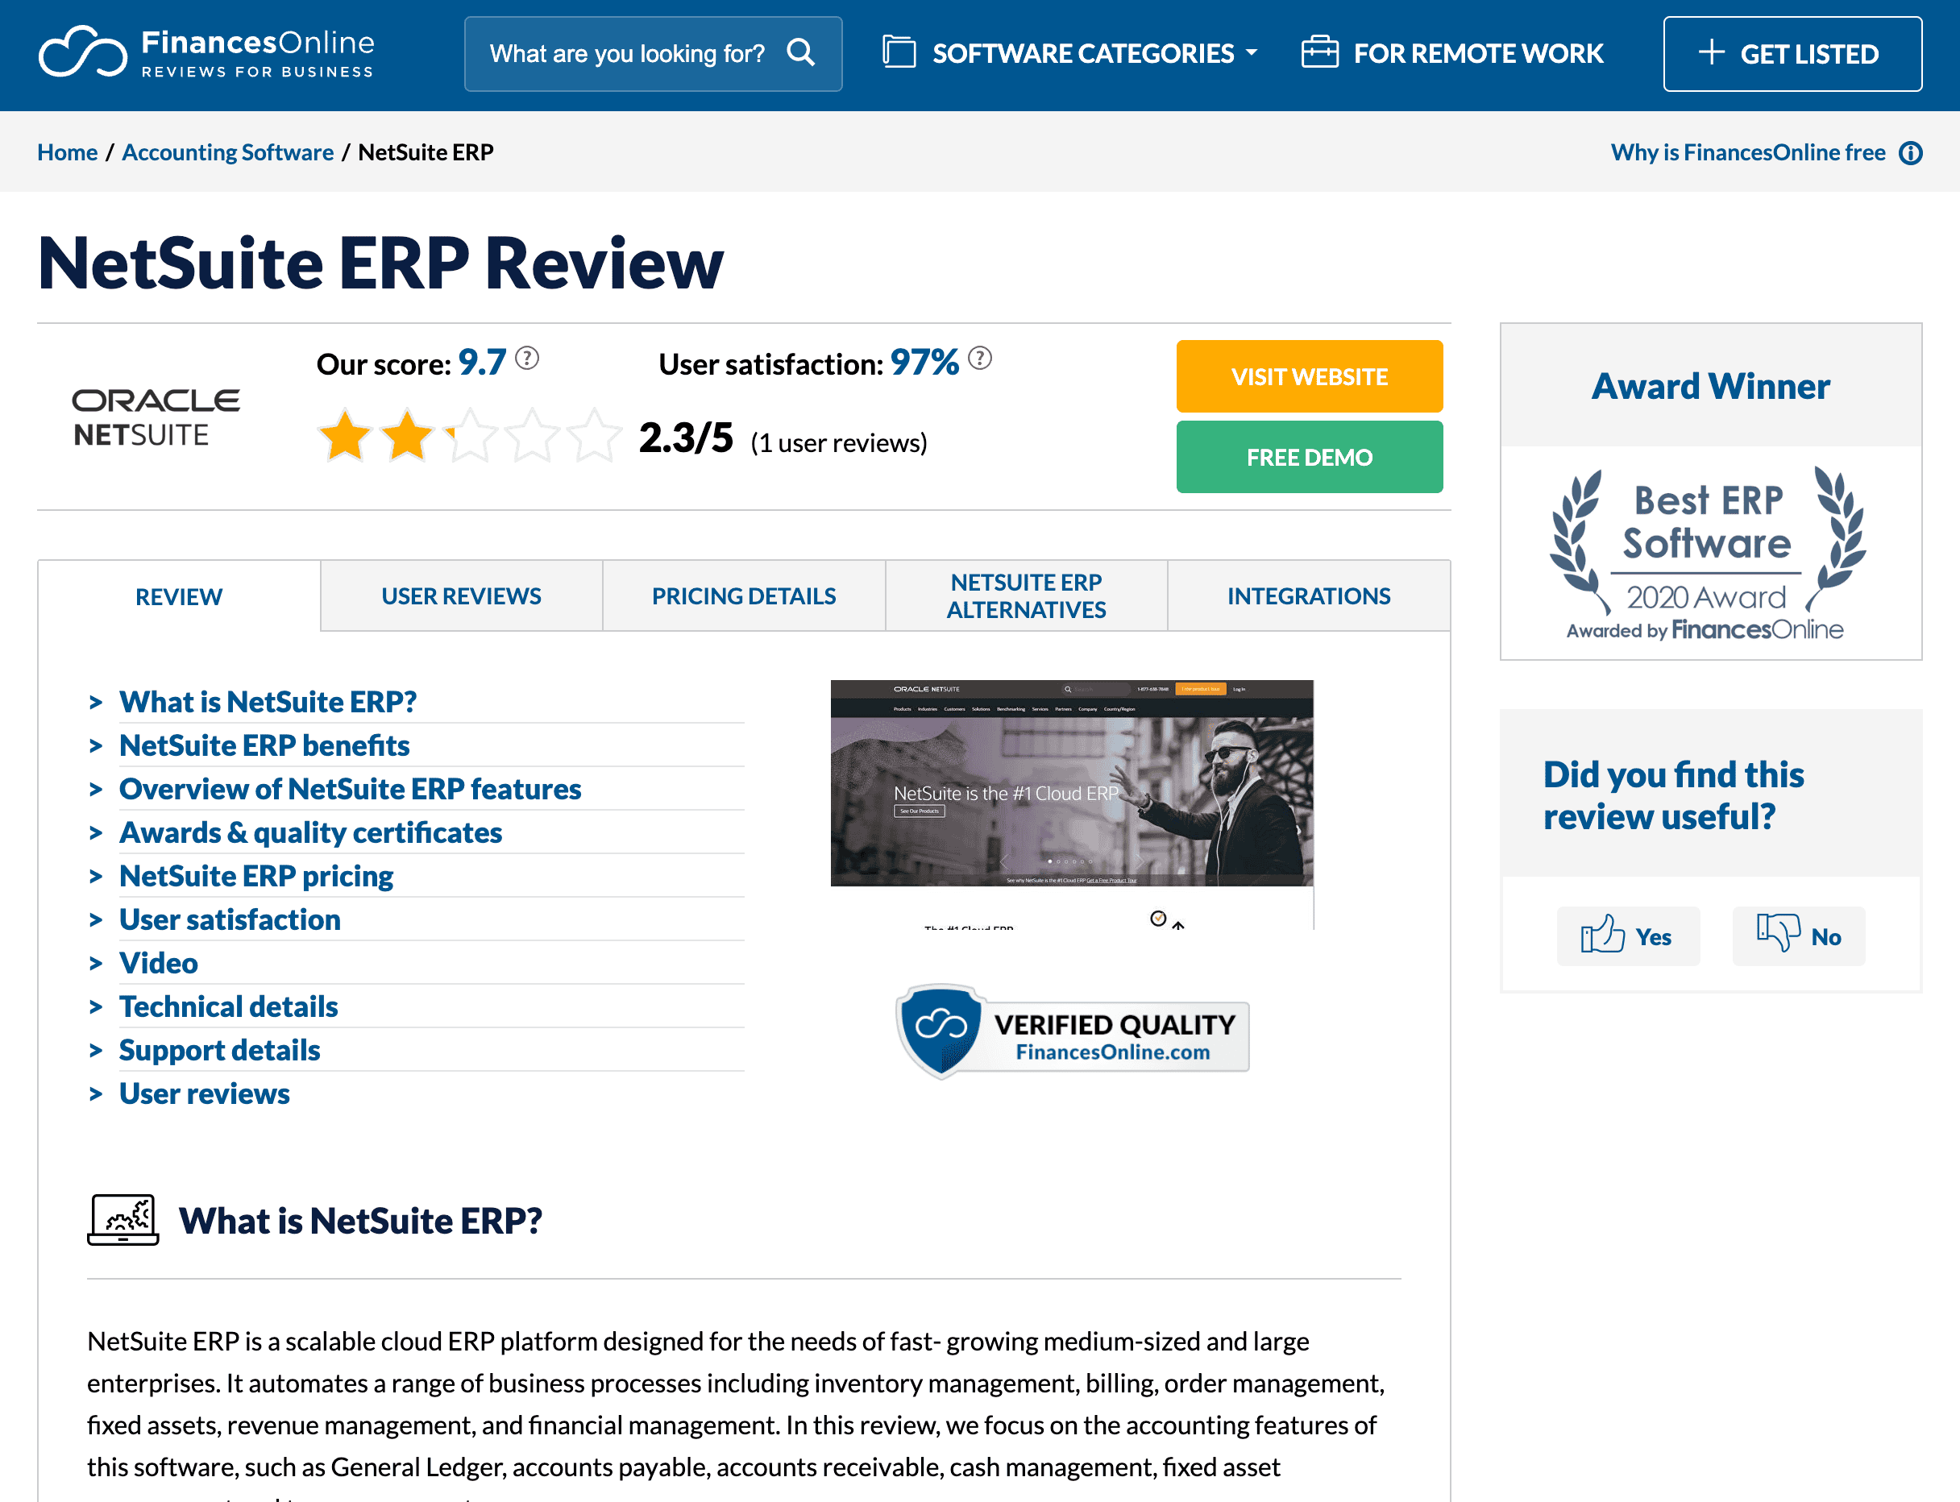
Task: Open the Integrations tab
Action: [1309, 596]
